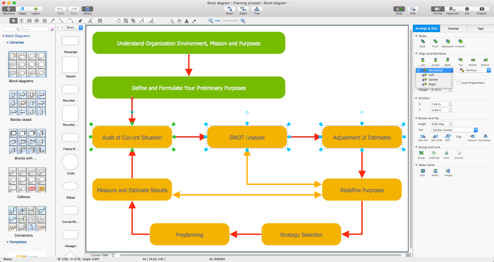Viewport: 494px width, 262px height.
Task: Group the selected shapes
Action: [421, 154]
